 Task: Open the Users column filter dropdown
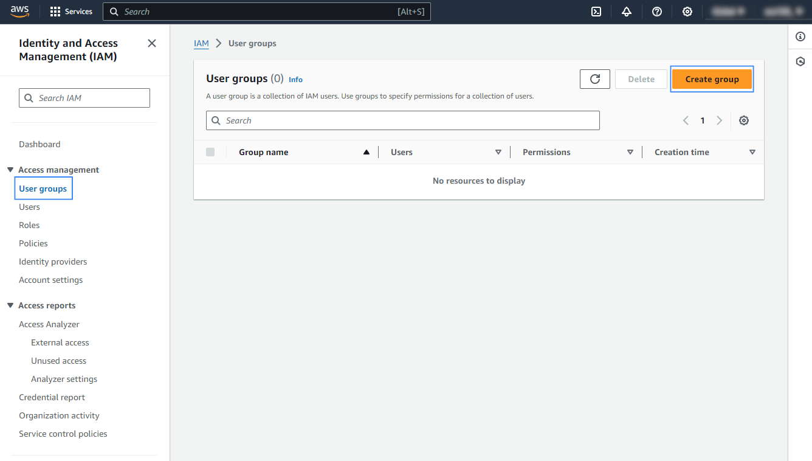pyautogui.click(x=498, y=151)
